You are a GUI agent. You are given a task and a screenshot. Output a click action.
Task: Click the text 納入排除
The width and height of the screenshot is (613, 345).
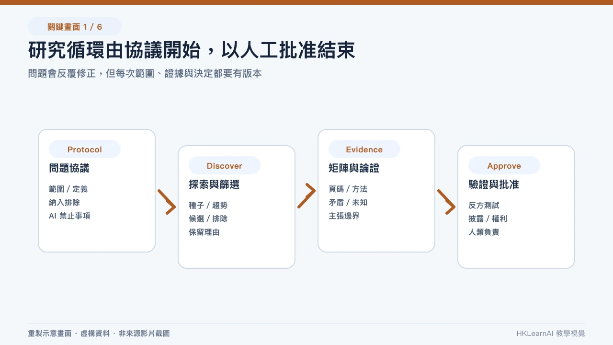(64, 203)
